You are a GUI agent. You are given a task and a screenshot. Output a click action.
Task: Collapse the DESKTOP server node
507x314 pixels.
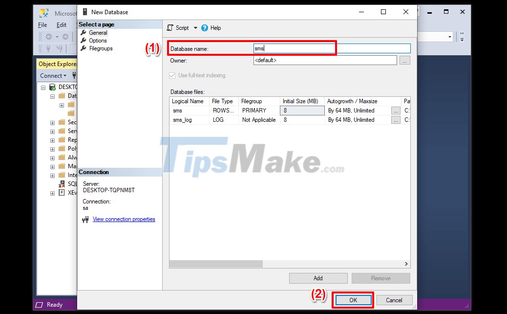[43, 87]
